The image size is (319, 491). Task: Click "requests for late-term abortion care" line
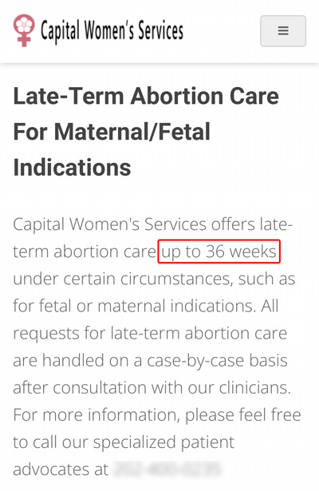150,333
